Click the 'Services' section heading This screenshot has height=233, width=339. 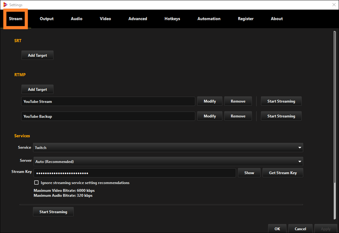click(x=22, y=136)
